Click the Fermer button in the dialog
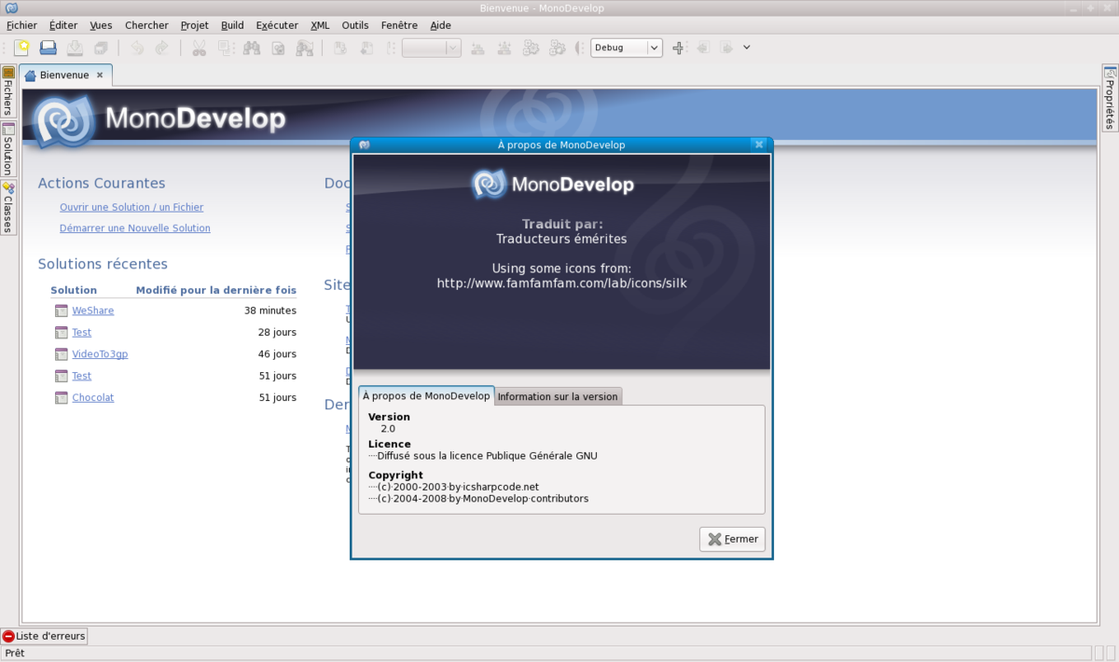The image size is (1119, 662). pyautogui.click(x=732, y=539)
